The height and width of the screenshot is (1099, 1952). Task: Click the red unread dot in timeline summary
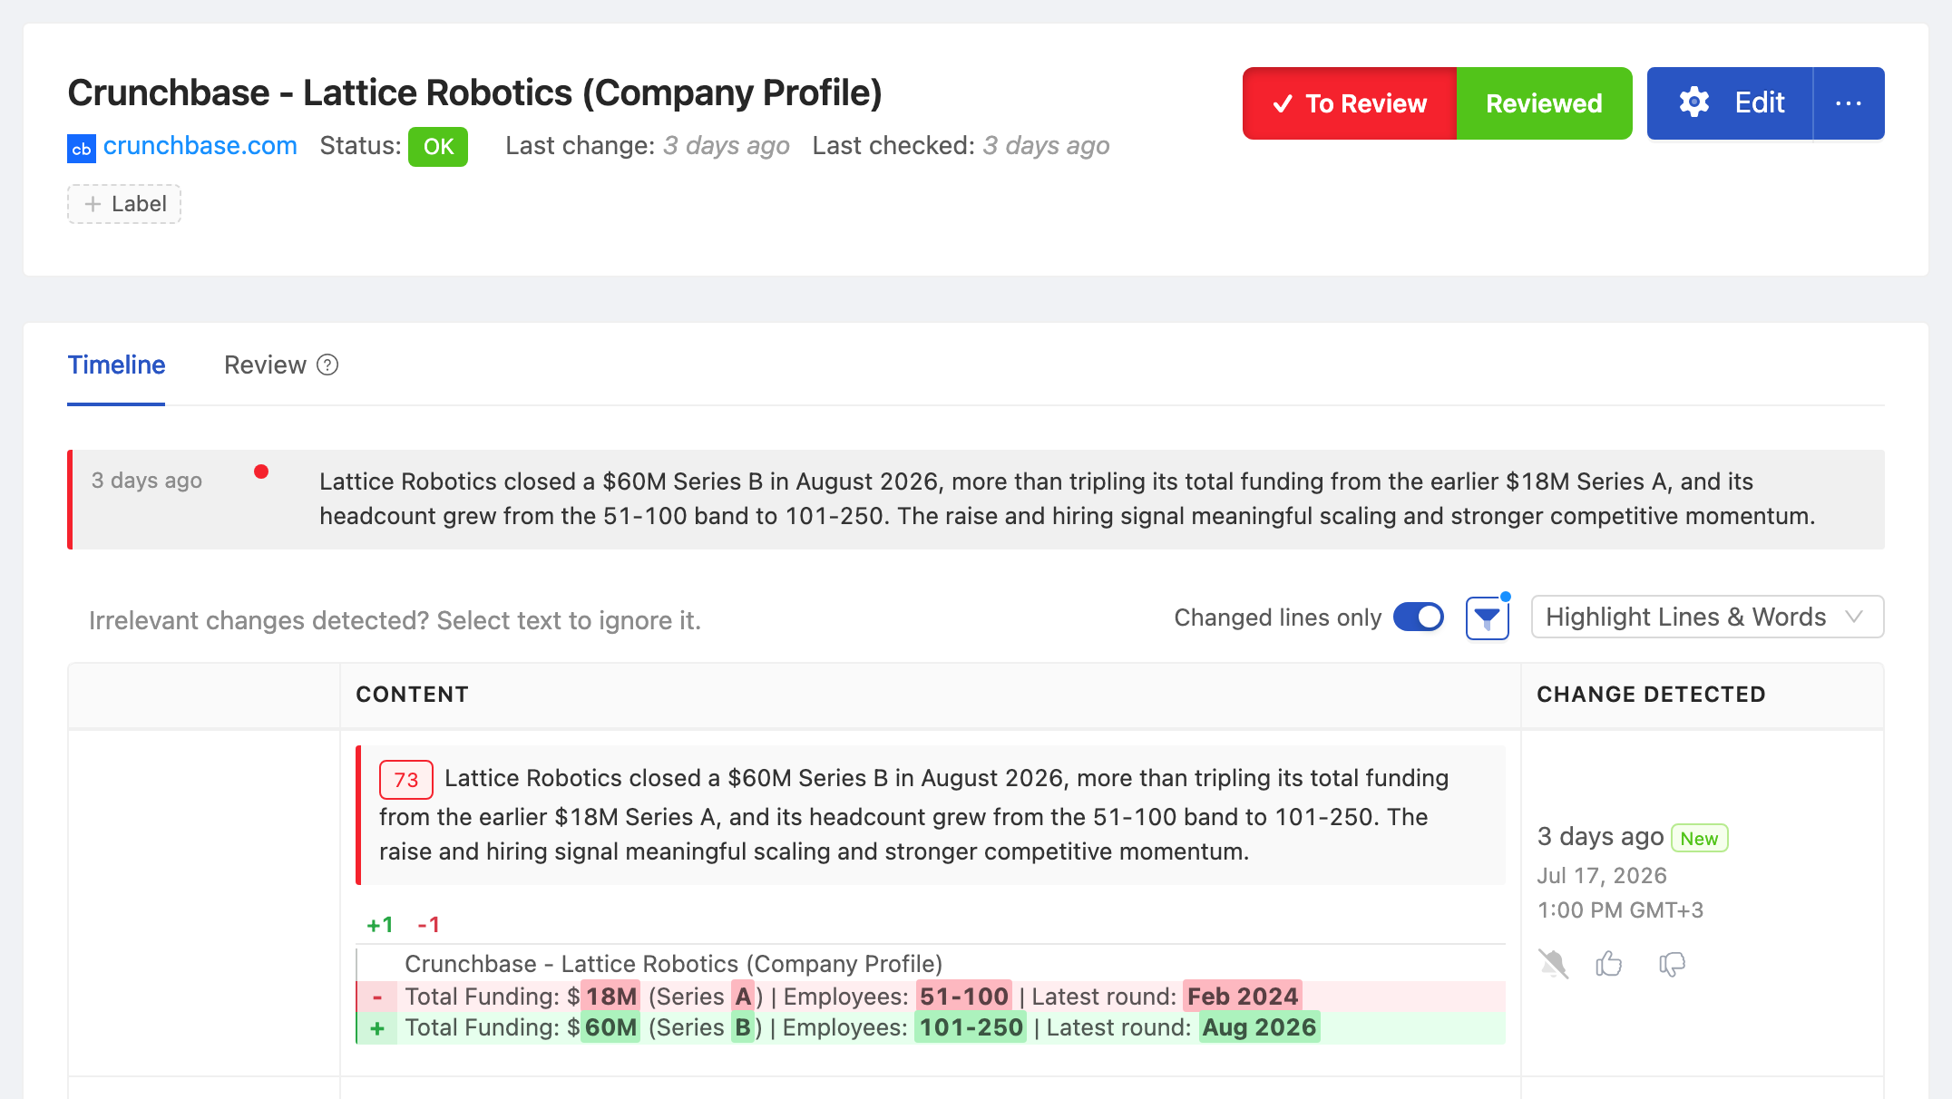click(x=261, y=472)
